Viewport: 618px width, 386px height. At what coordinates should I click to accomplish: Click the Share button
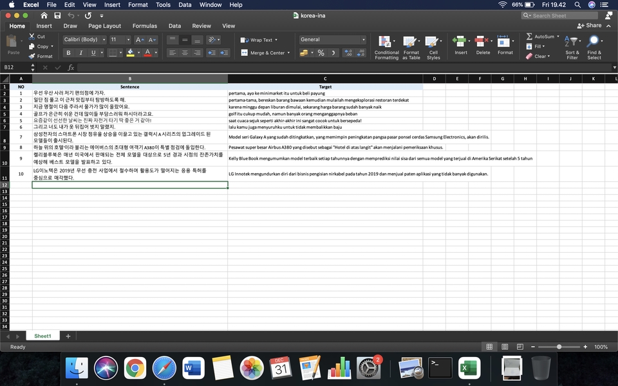[x=590, y=25]
